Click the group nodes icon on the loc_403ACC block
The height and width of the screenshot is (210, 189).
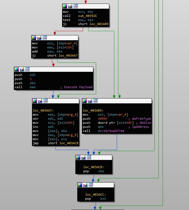[91, 185]
